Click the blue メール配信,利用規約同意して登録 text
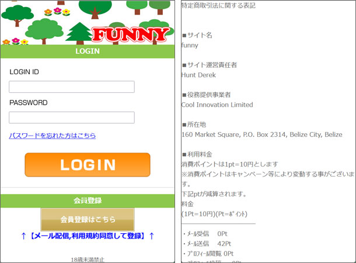 (x=88, y=236)
